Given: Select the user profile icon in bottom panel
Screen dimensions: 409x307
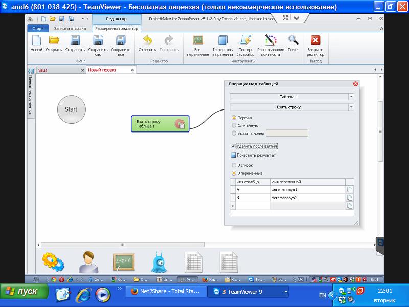Looking at the screenshot, I should click(x=88, y=262).
